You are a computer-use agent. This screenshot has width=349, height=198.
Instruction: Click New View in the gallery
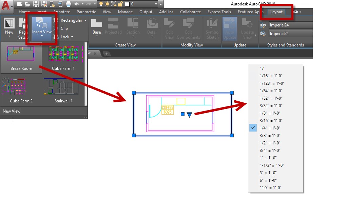pos(12,111)
